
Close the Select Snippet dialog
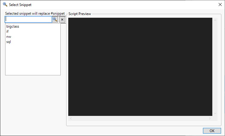click(220, 5)
